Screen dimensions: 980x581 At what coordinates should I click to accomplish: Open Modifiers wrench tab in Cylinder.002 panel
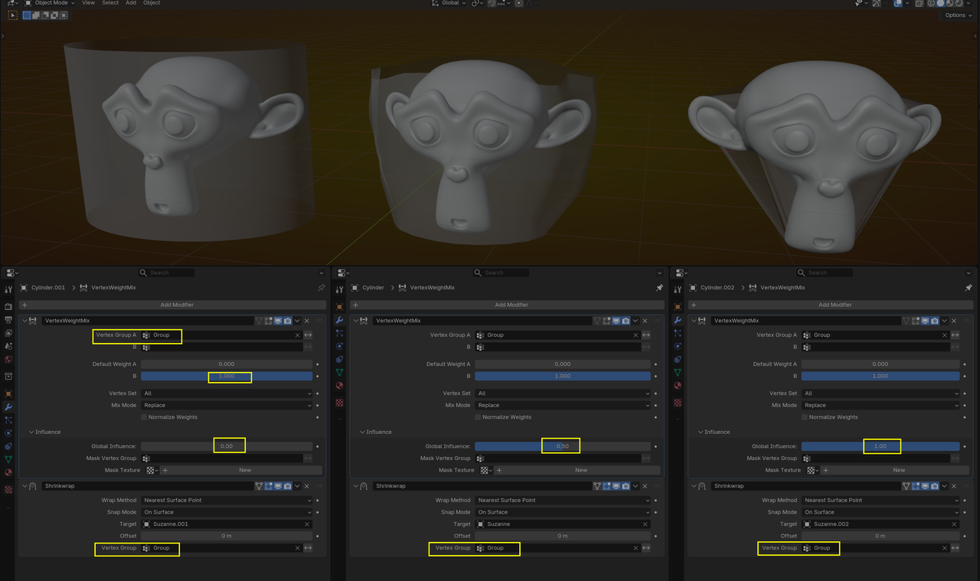(678, 319)
